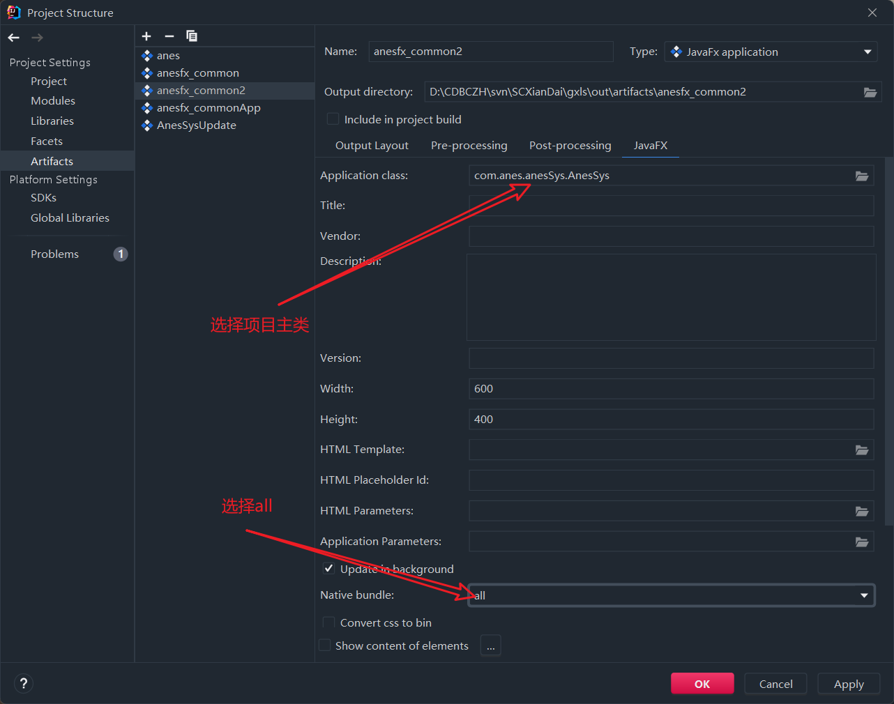Click the ellipsis button beside Show content
894x704 pixels.
[491, 645]
